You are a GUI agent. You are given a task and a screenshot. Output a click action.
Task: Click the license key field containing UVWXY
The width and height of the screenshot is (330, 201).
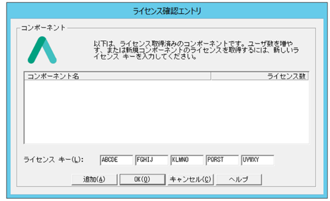coord(257,160)
